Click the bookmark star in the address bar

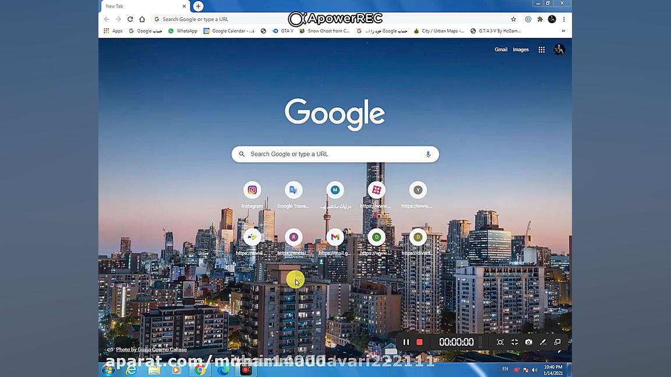513,19
